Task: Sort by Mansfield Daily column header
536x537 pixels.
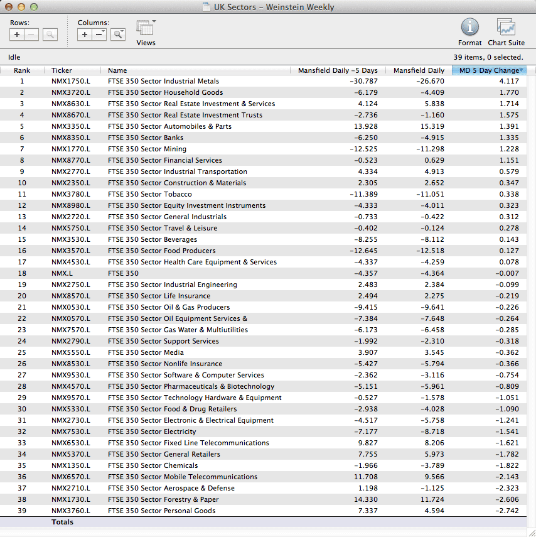Action: [x=418, y=70]
